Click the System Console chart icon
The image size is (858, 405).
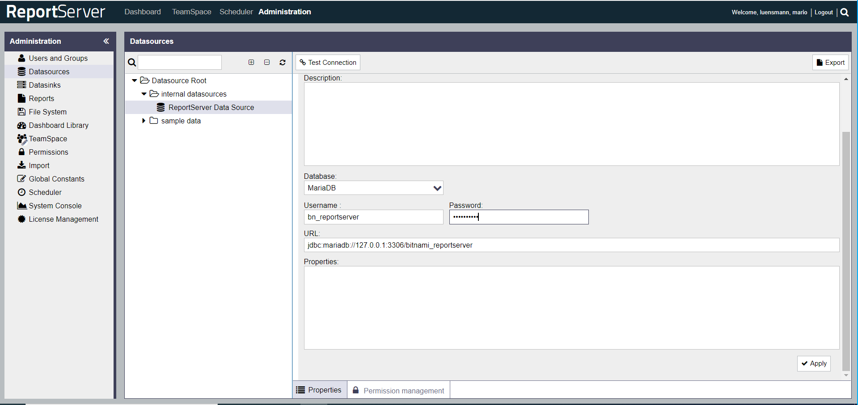click(x=21, y=206)
